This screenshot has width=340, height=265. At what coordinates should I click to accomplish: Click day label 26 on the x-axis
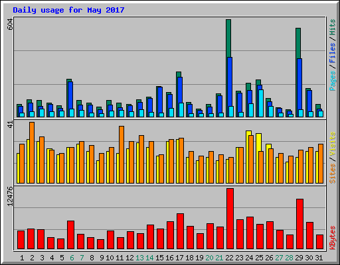[269, 258]
